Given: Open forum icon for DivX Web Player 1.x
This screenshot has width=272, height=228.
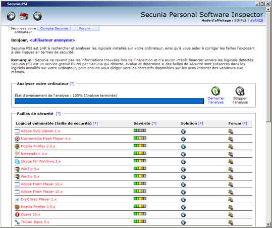Looking at the screenshot, I should [231, 200].
